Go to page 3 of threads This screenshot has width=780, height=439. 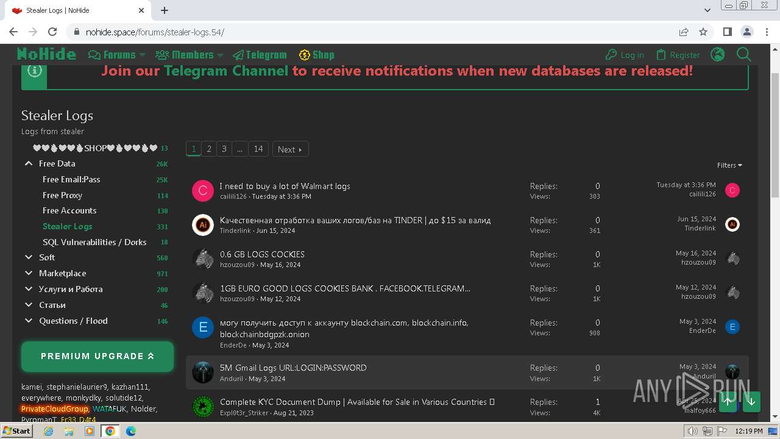point(224,149)
